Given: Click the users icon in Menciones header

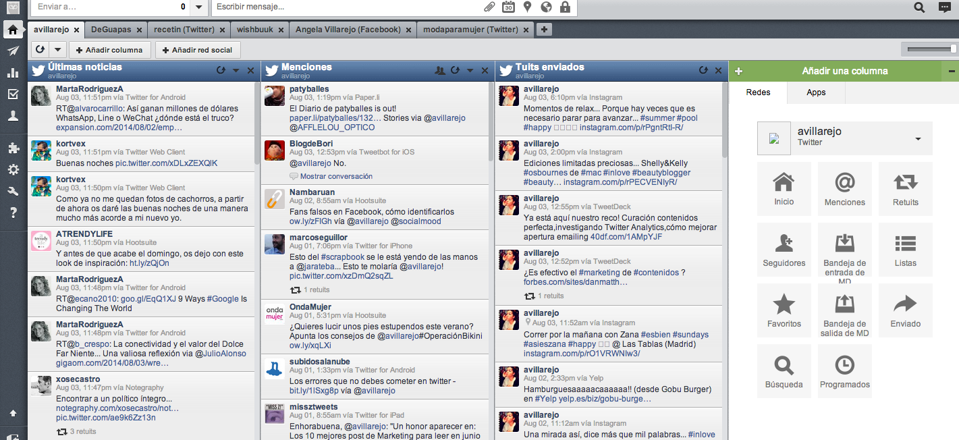Looking at the screenshot, I should click(440, 70).
